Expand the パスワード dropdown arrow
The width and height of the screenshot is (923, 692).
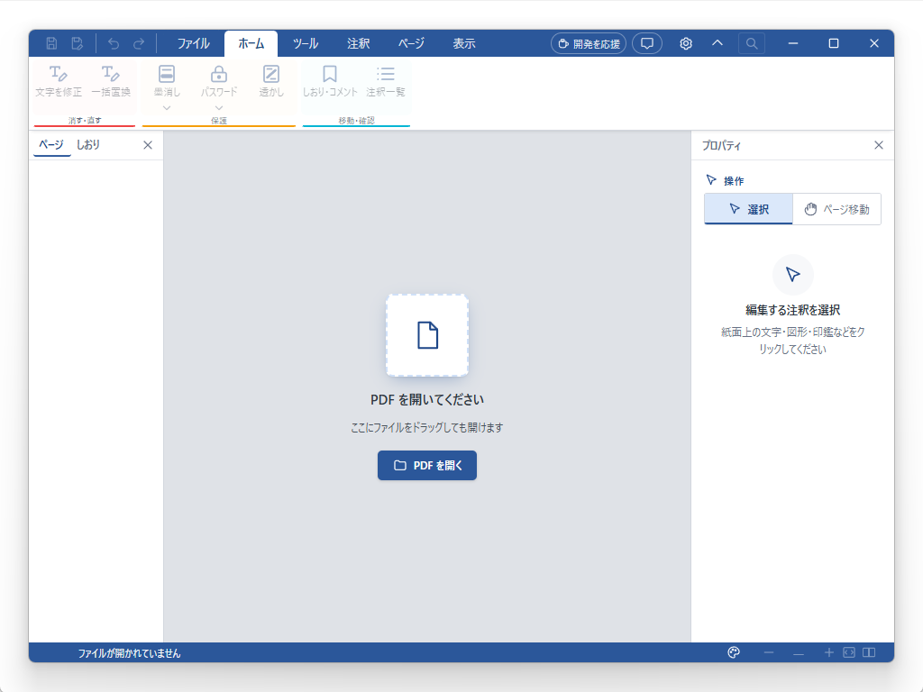pyautogui.click(x=219, y=108)
